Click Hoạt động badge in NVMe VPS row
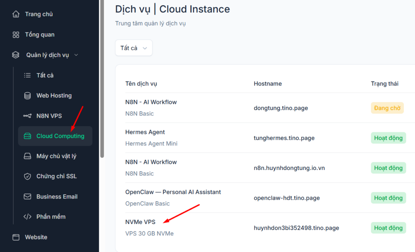Viewport: 415px width, 252px height. tap(388, 228)
